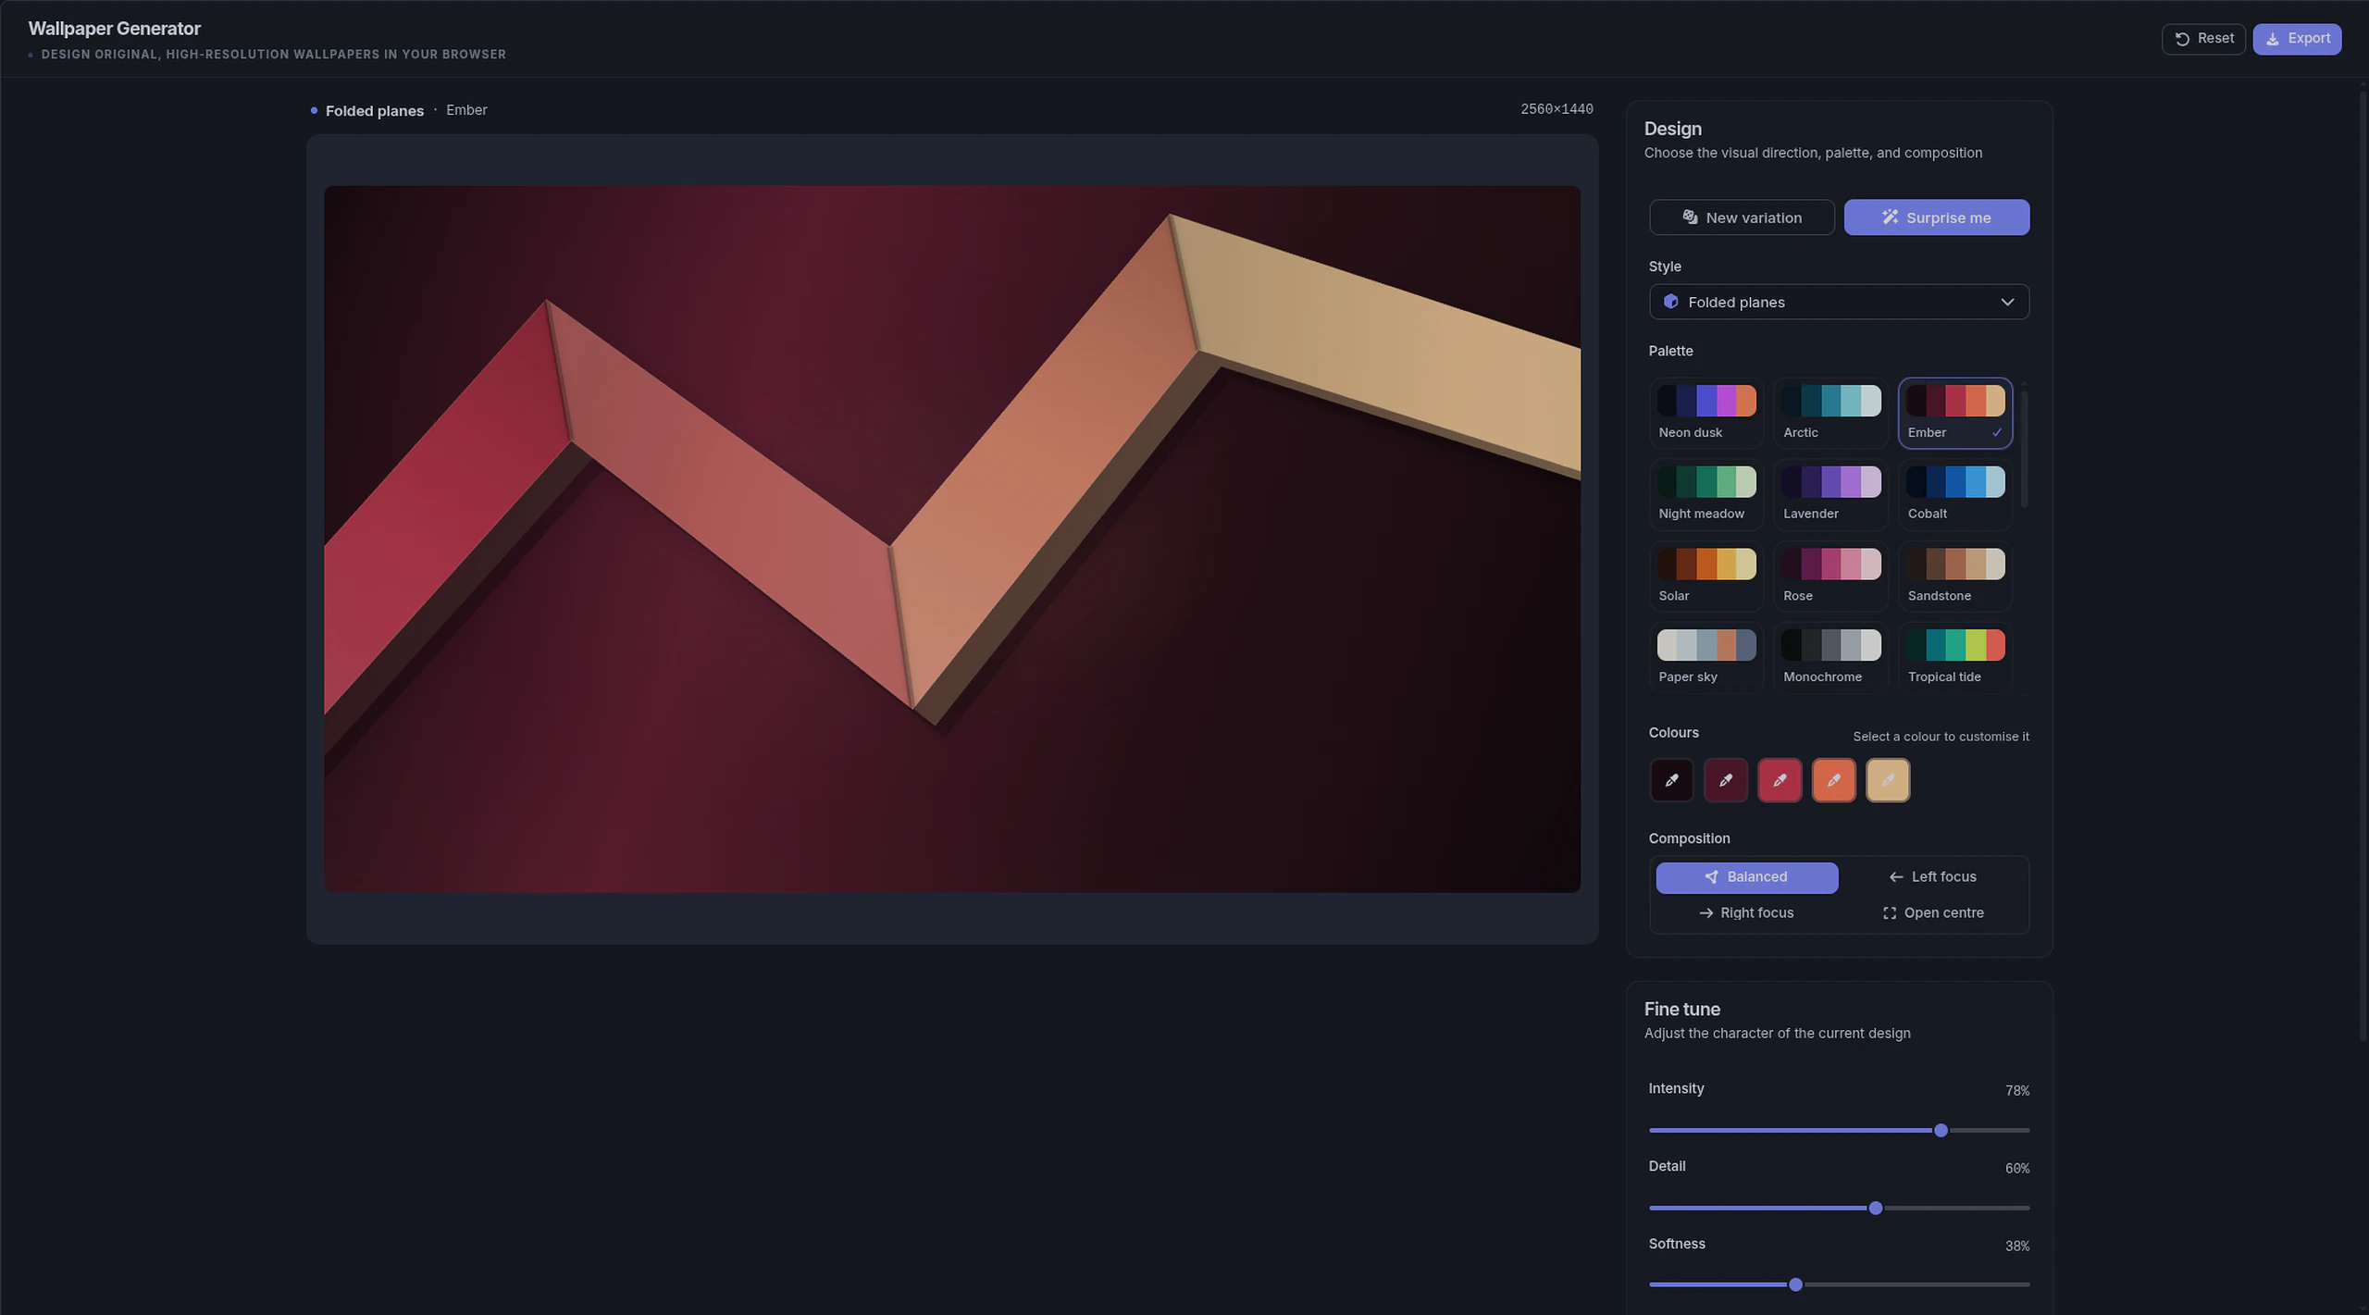Edit the dark maroon colour swatch
The width and height of the screenshot is (2369, 1315).
pyautogui.click(x=1725, y=780)
